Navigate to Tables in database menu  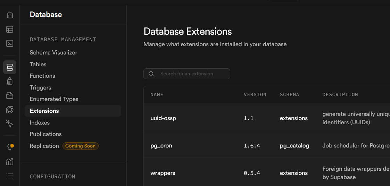click(38, 65)
